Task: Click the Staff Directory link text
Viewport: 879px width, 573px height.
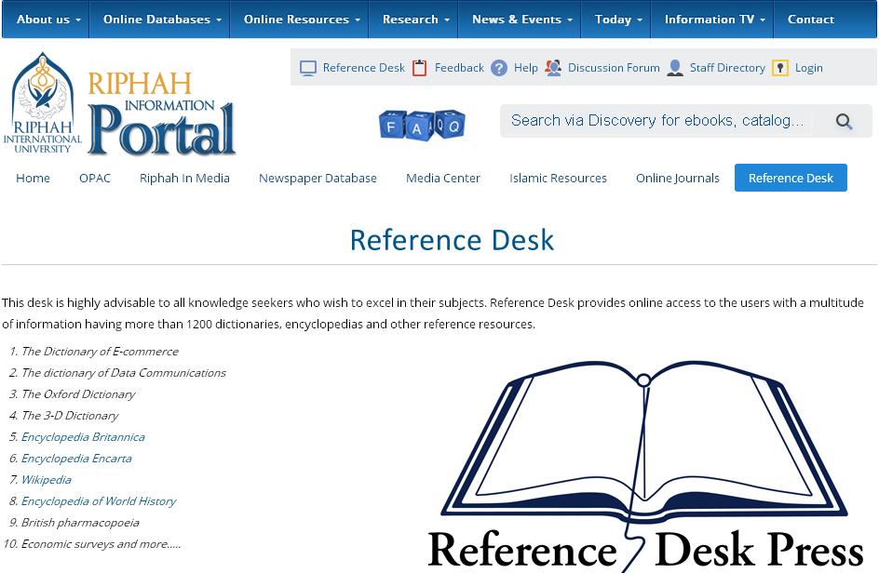Action: pyautogui.click(x=727, y=68)
